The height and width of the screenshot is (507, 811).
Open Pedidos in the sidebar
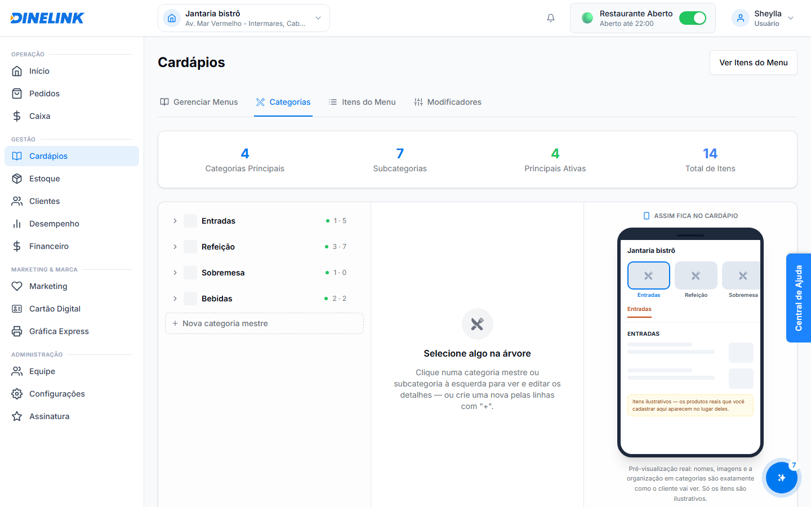pyautogui.click(x=72, y=94)
